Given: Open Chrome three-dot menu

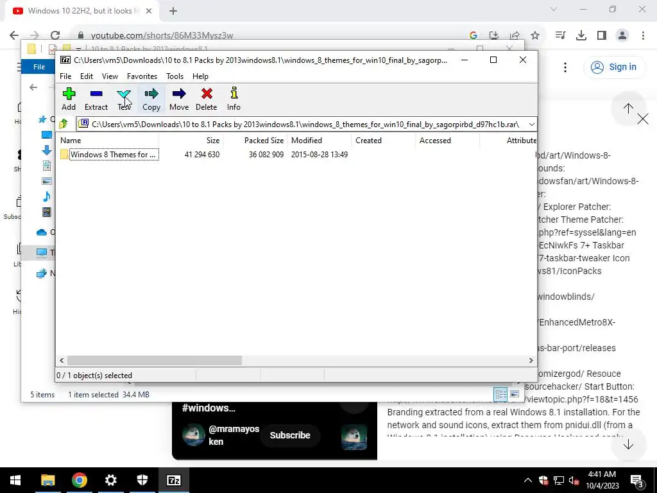Looking at the screenshot, I should (x=643, y=36).
